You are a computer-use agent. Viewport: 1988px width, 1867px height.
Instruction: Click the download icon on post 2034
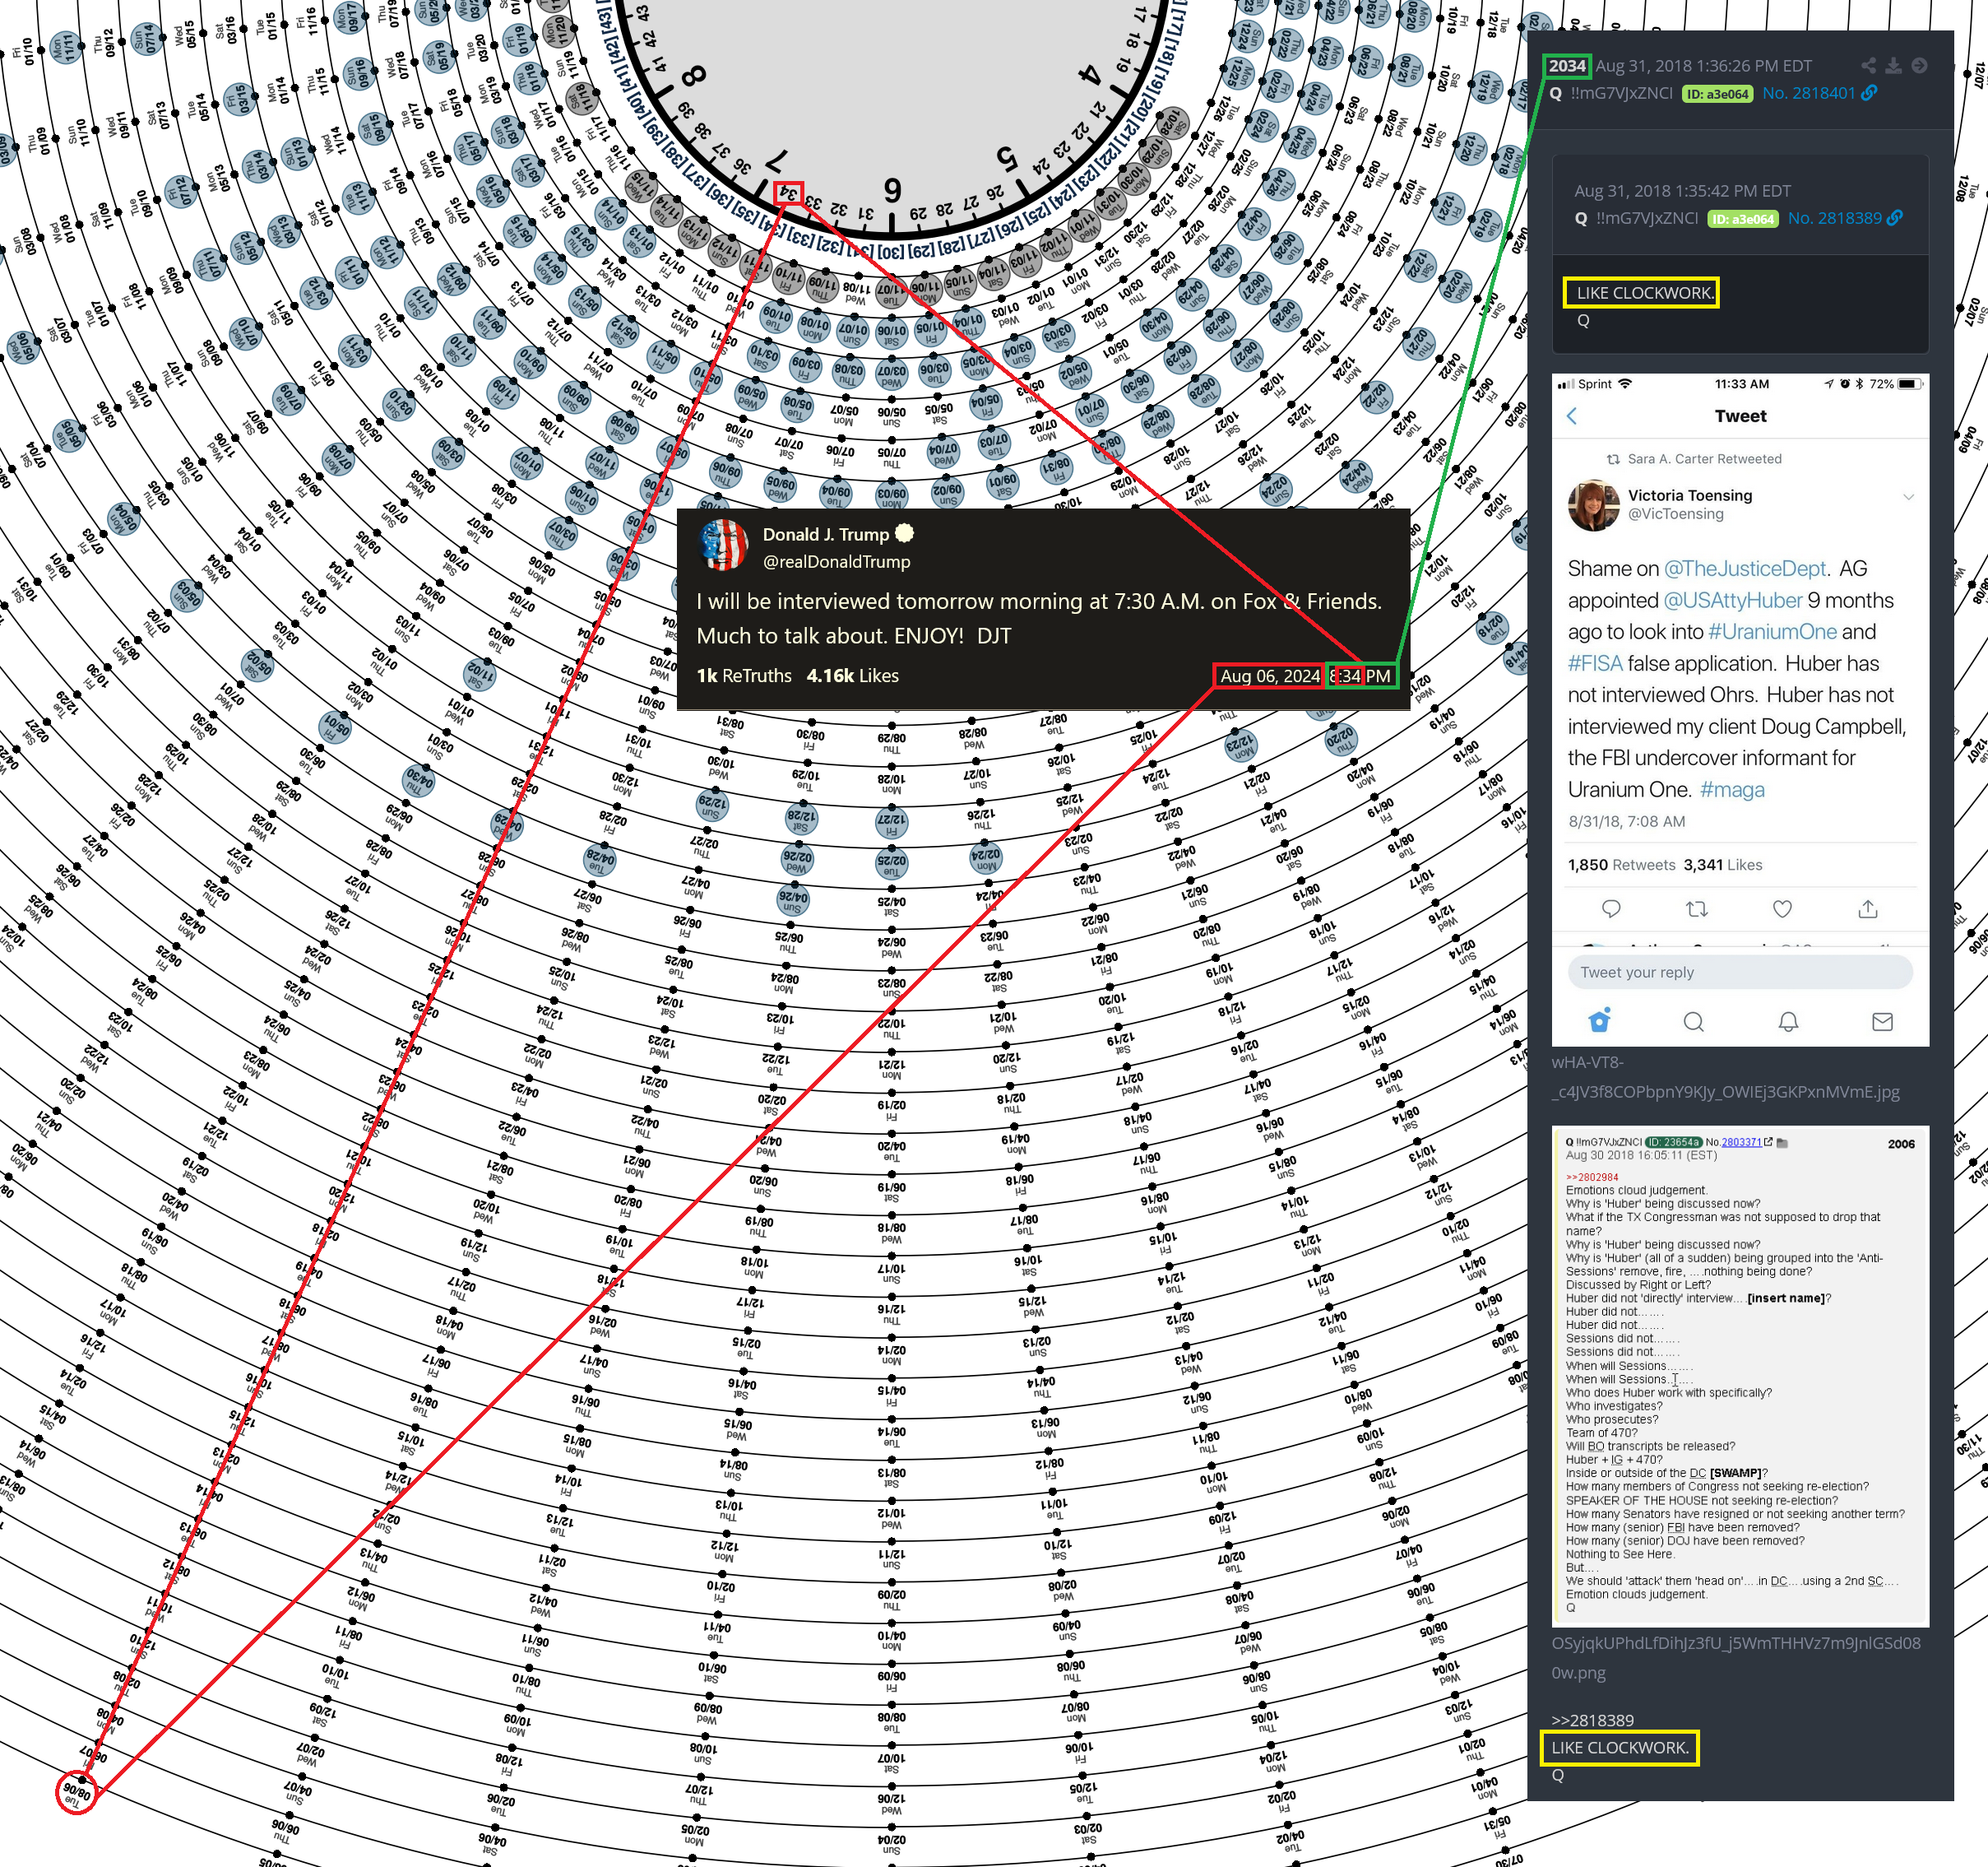point(1894,66)
